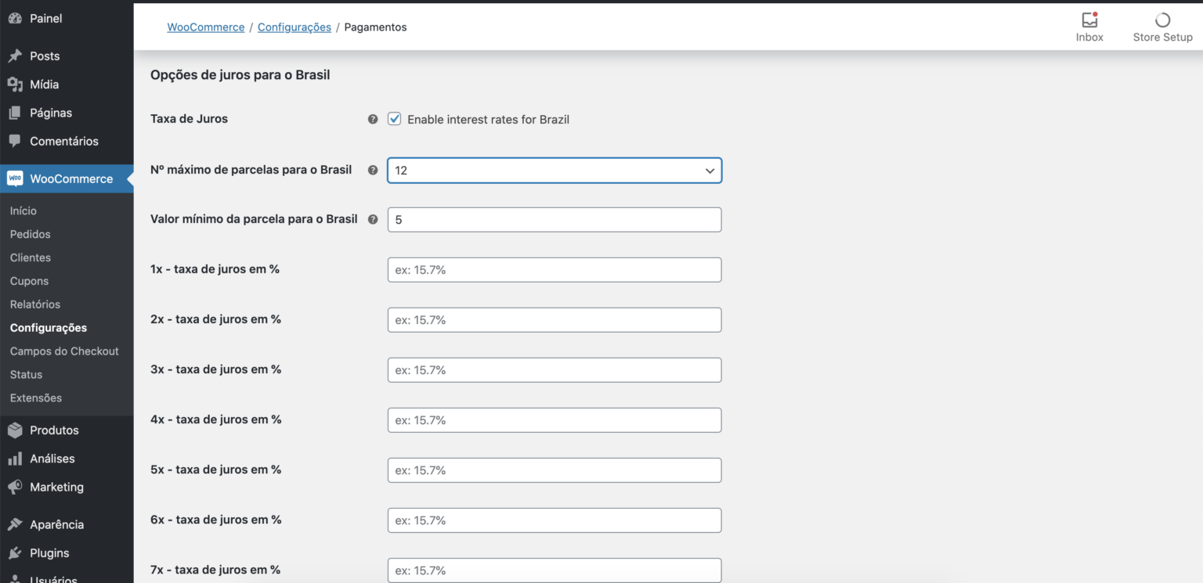Click the Análises bar chart icon
1203x583 pixels.
pos(15,459)
